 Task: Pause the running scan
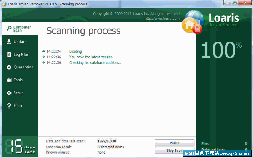coord(175,143)
